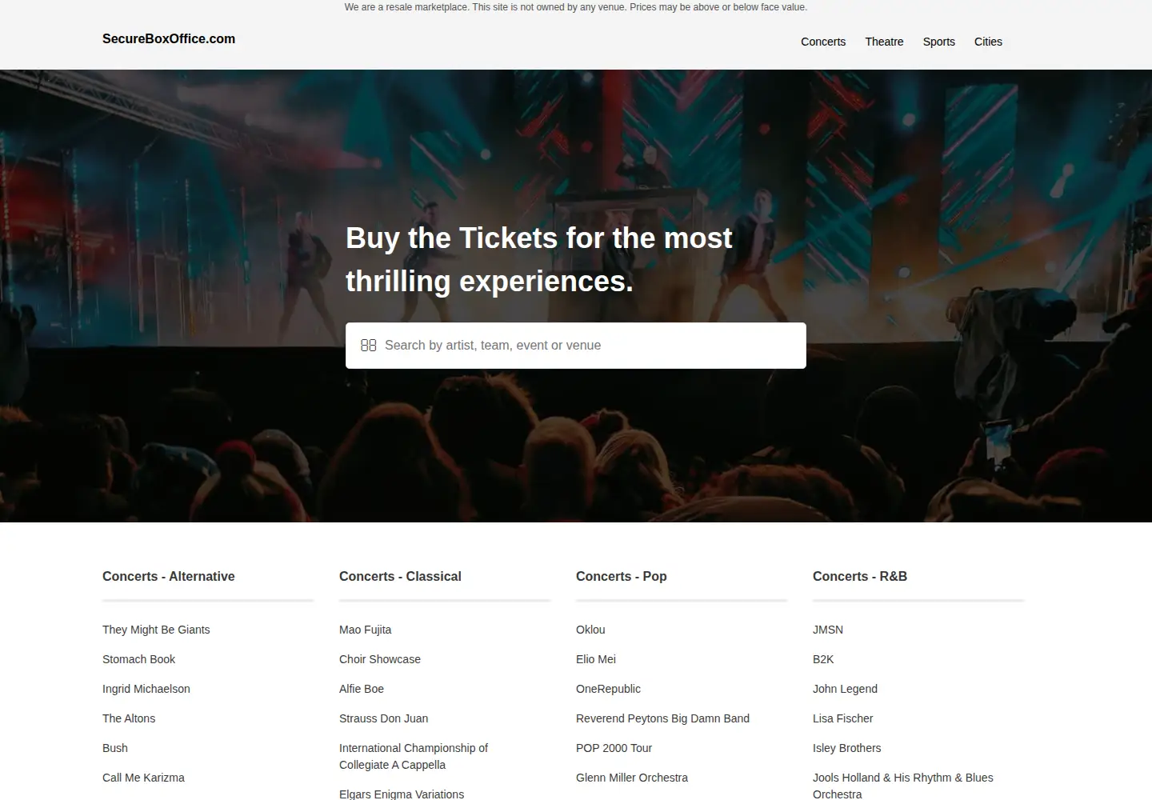Select Choir Showcase link
This screenshot has width=1152, height=800.
click(380, 659)
